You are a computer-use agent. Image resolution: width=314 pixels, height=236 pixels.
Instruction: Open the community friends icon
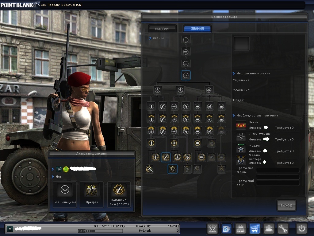(269, 229)
